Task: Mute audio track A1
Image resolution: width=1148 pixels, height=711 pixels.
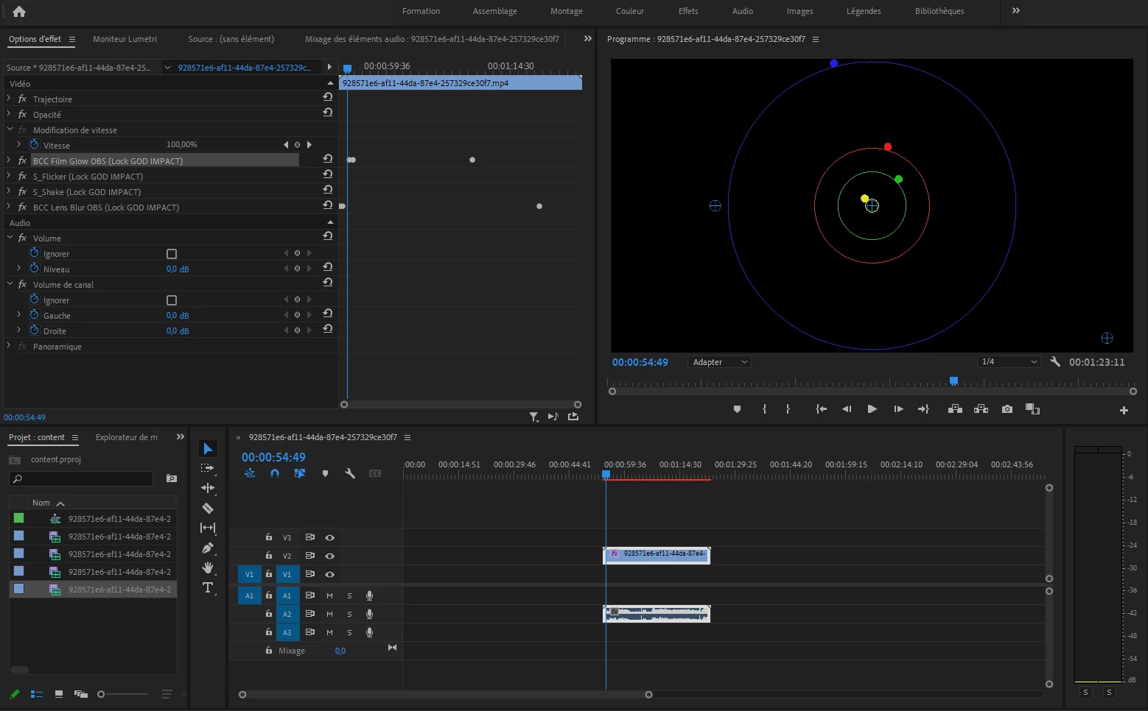Action: pos(329,596)
